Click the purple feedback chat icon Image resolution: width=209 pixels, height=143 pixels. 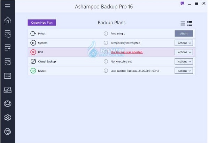point(182,3)
